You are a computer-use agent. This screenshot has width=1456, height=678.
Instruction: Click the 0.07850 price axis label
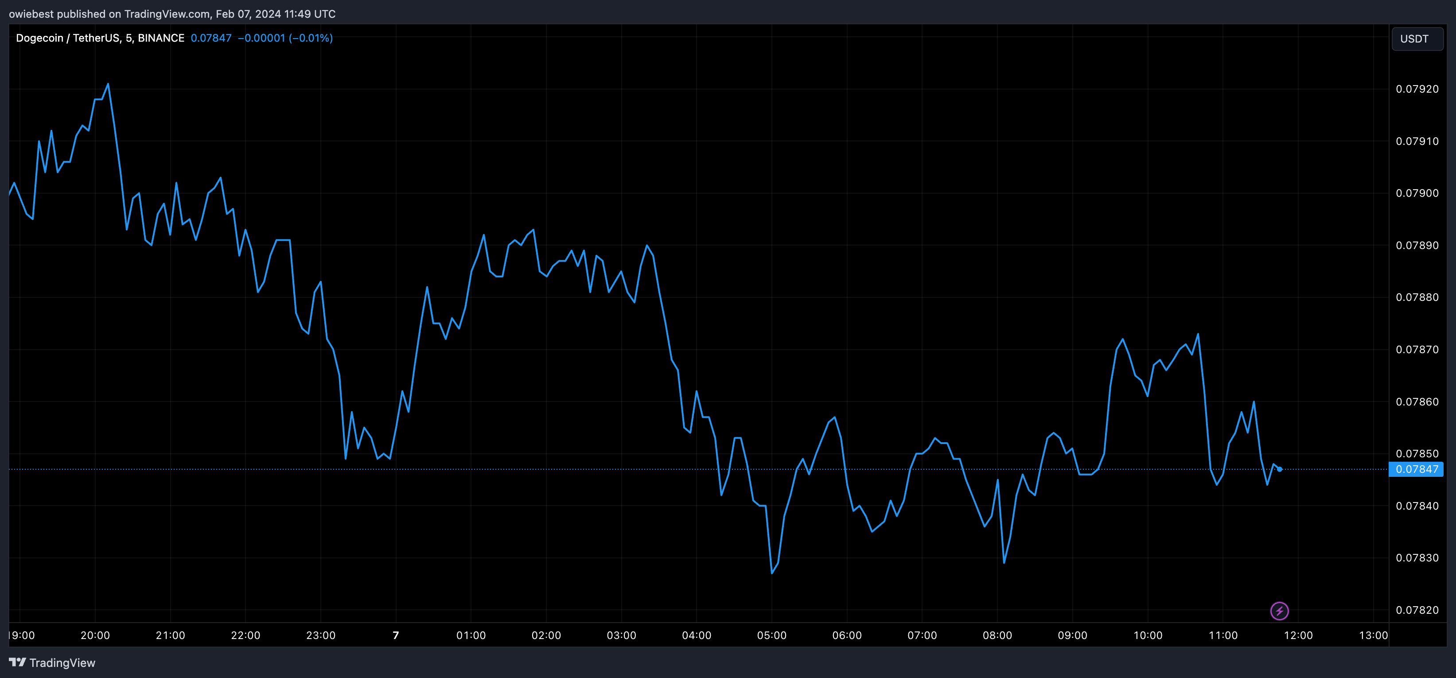click(x=1417, y=453)
